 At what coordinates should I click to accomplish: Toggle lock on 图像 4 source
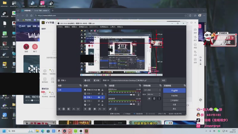pyautogui.click(x=102, y=94)
